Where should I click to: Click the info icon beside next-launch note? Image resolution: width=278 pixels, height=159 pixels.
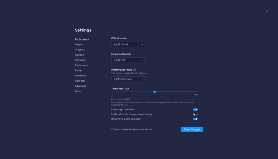click(112, 129)
